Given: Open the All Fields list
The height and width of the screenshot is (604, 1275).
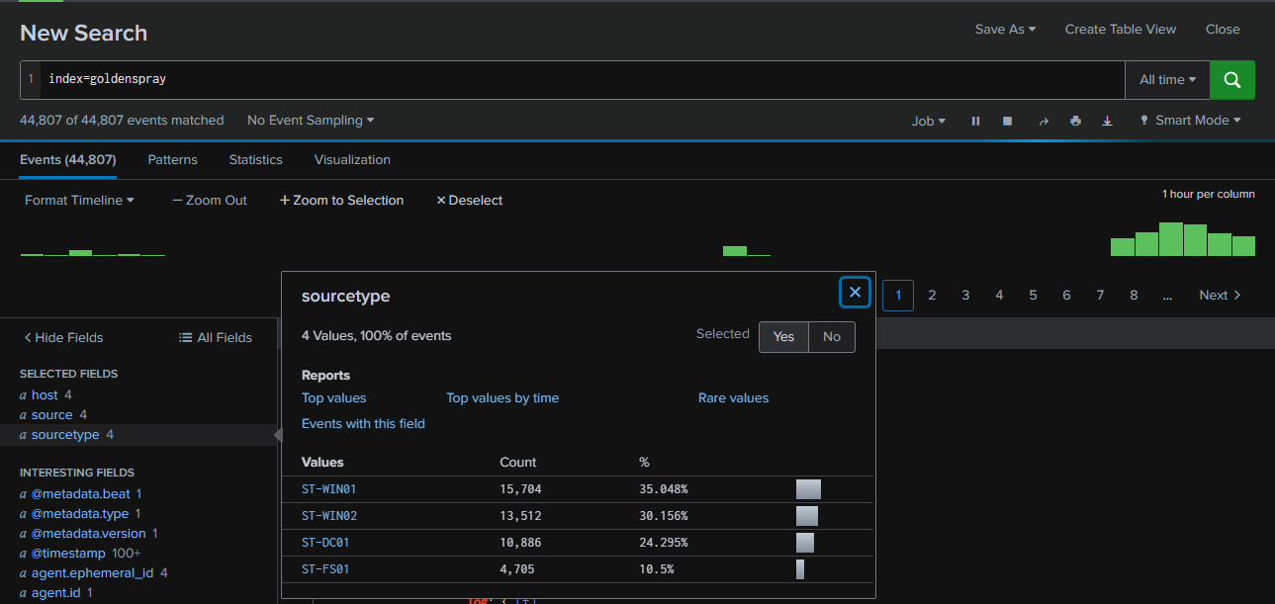Looking at the screenshot, I should [x=215, y=337].
